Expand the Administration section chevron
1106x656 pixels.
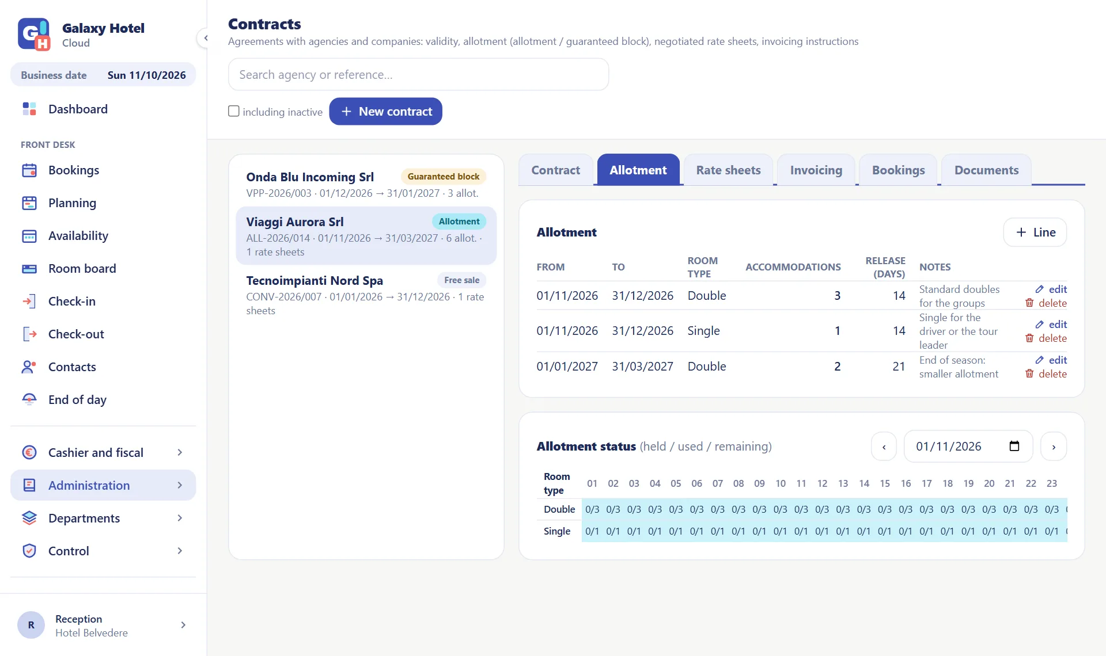pyautogui.click(x=180, y=486)
